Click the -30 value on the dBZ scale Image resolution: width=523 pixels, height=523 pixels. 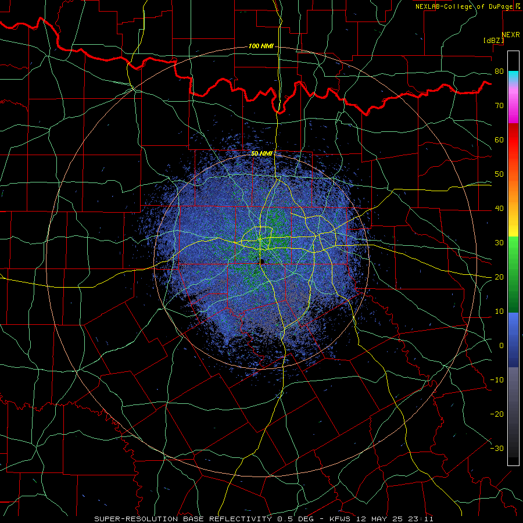pos(497,448)
